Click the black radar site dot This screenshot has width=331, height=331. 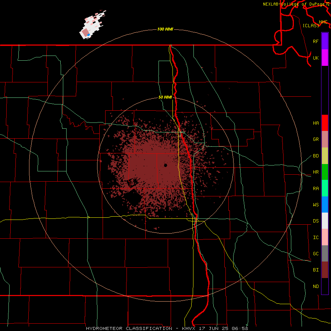(x=165, y=165)
